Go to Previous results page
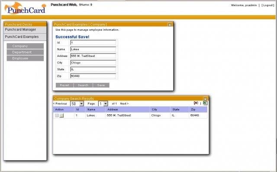Viewport: 277px width, 172px height. tap(60, 103)
